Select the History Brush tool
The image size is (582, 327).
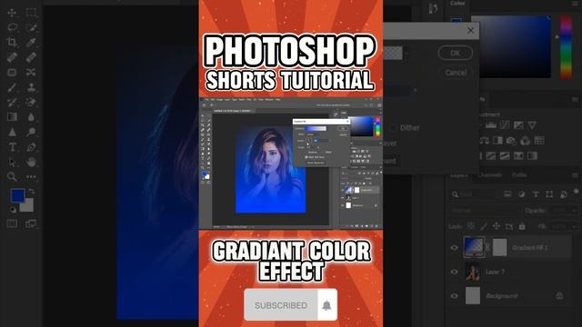coord(12,103)
